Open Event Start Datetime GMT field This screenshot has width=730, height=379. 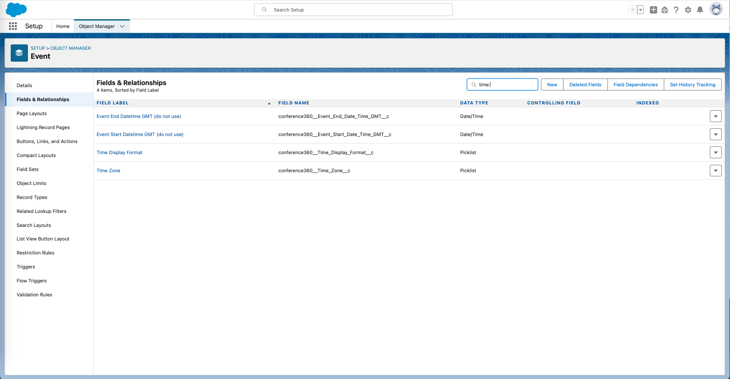(x=140, y=134)
